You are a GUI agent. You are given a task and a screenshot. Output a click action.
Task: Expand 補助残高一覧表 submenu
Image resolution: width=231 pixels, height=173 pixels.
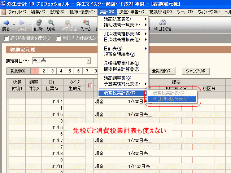[146, 25]
